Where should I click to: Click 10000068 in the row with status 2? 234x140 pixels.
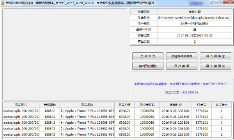tap(147, 117)
